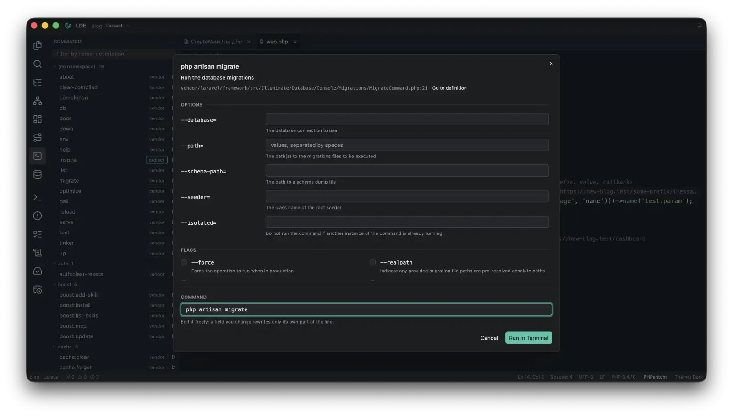733x417 pixels.
Task: Close the php artisan migrate dialog
Action: (551, 64)
